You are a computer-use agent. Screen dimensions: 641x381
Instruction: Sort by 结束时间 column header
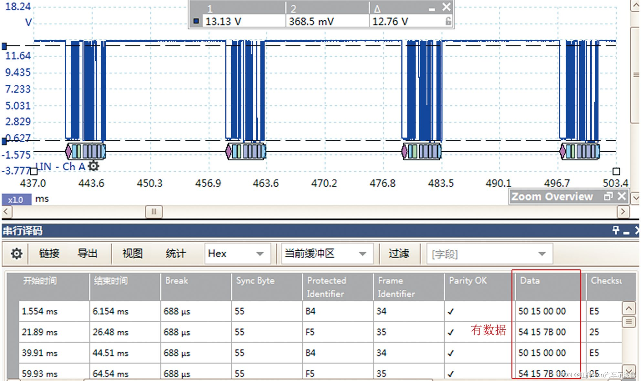click(125, 287)
